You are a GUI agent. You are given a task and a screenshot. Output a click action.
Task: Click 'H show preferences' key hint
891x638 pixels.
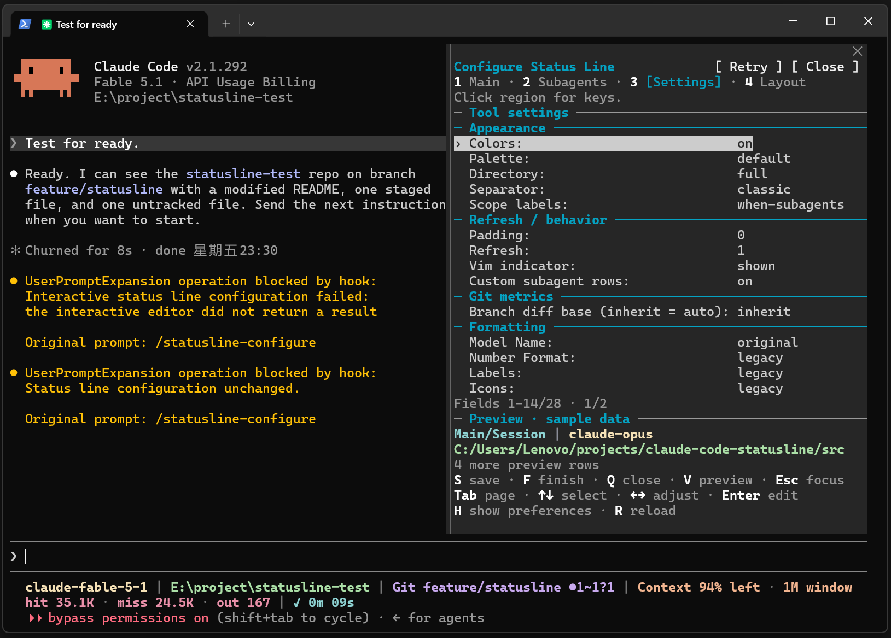pos(523,511)
